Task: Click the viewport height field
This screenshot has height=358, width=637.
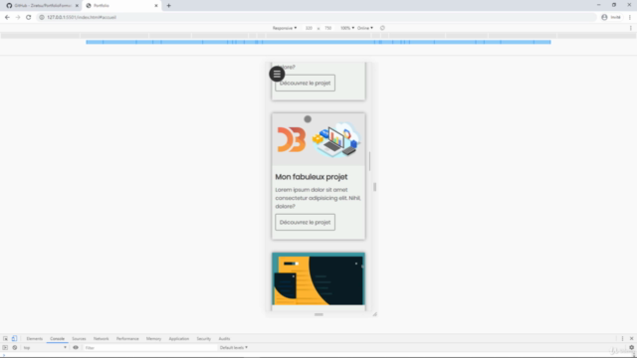Action: coord(327,28)
